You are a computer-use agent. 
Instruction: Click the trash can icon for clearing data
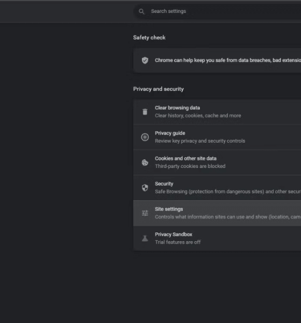[145, 111]
